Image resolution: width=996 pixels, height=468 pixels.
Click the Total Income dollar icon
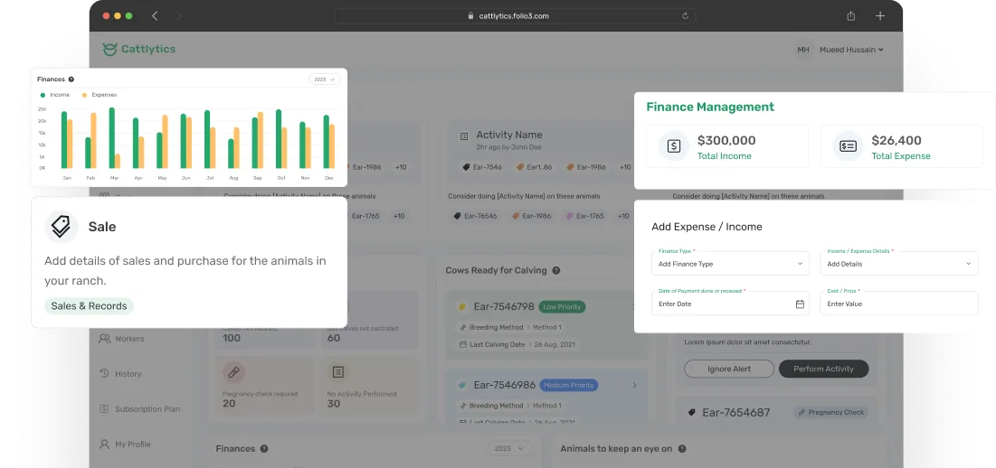[x=673, y=146]
